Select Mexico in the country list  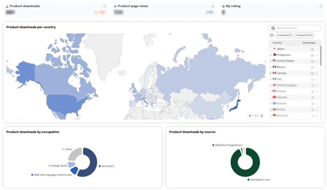click(281, 67)
